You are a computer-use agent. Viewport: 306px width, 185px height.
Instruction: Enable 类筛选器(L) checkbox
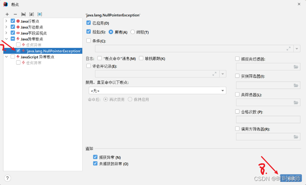click(237, 95)
